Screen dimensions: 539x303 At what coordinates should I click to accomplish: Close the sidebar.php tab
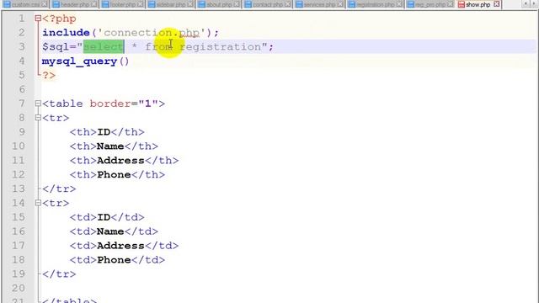point(190,4)
